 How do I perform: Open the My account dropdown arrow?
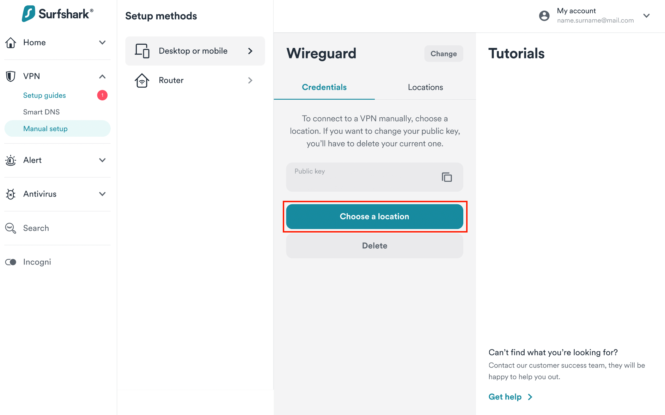[646, 16]
